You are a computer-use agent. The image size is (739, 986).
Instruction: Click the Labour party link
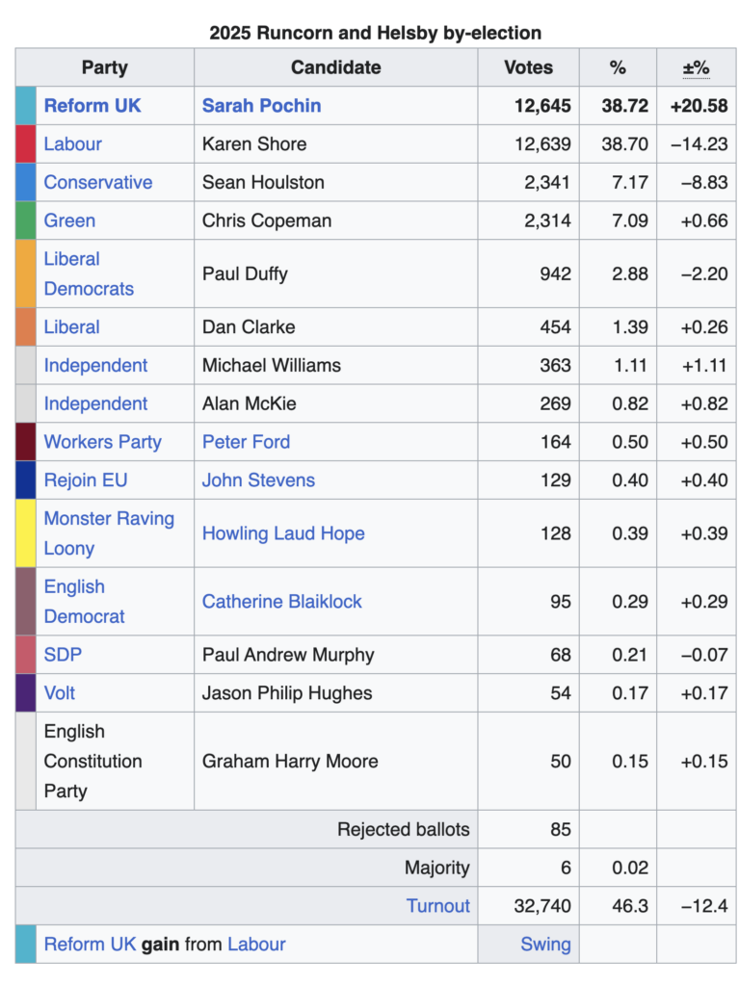coord(72,144)
